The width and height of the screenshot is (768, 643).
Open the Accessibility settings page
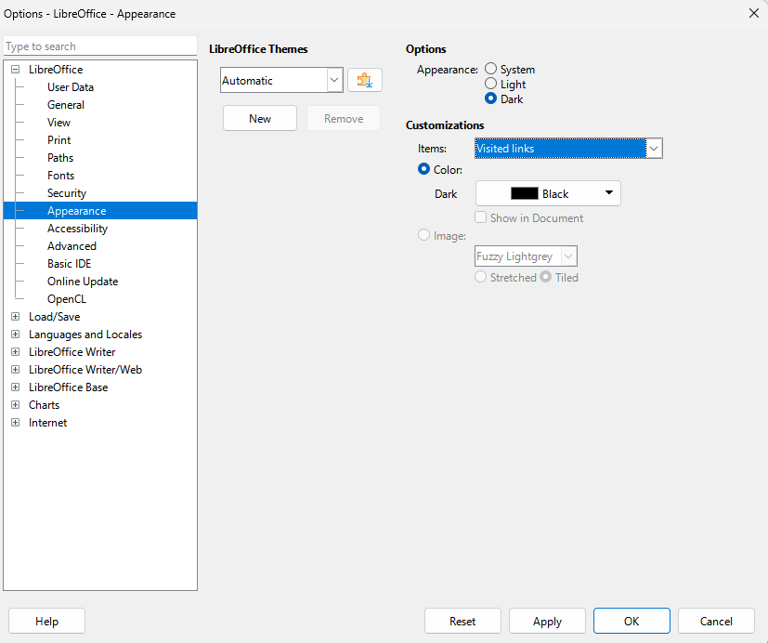pyautogui.click(x=77, y=229)
